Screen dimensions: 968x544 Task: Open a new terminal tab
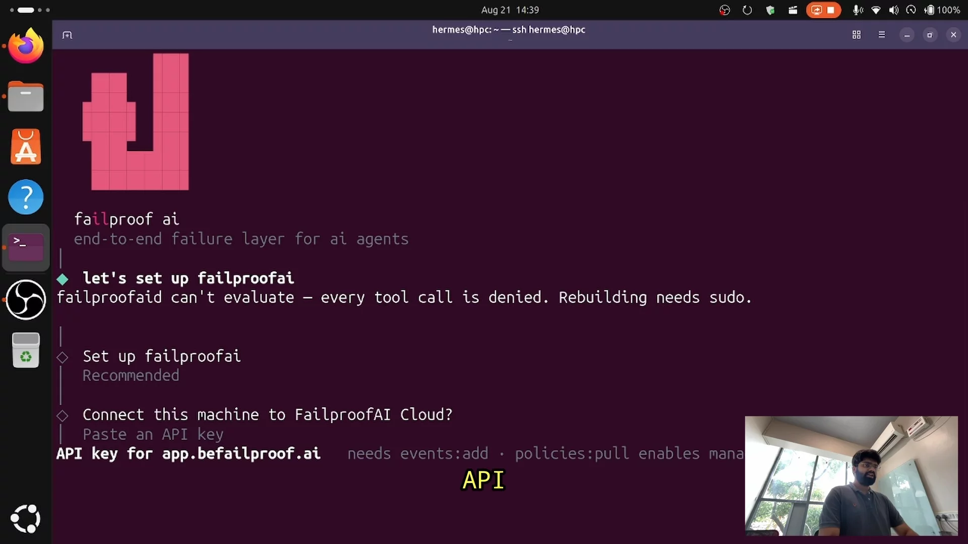[67, 35]
